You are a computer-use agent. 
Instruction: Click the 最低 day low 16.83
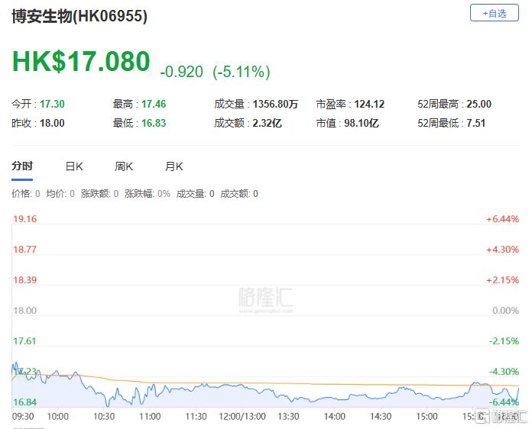point(154,123)
